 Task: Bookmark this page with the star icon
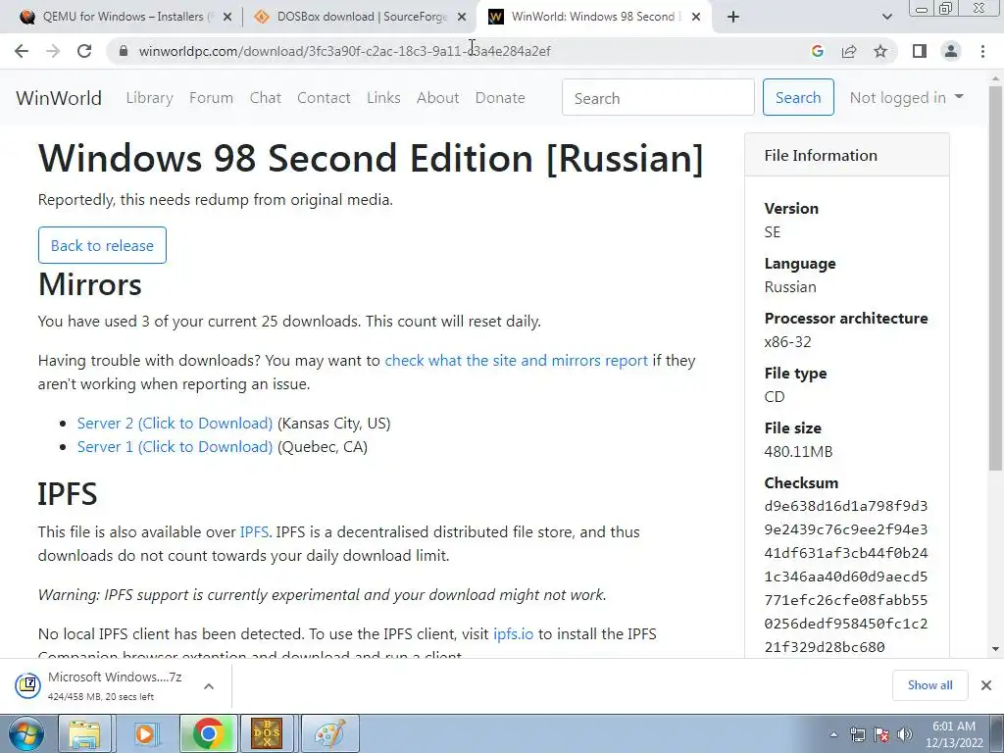(x=880, y=51)
